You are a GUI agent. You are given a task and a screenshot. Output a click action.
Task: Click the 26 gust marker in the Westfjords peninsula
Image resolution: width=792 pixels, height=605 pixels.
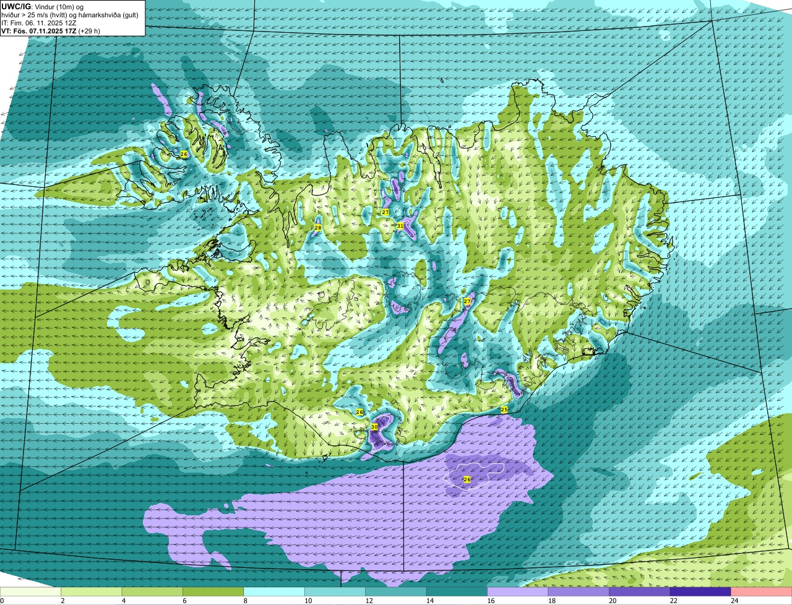pyautogui.click(x=184, y=154)
